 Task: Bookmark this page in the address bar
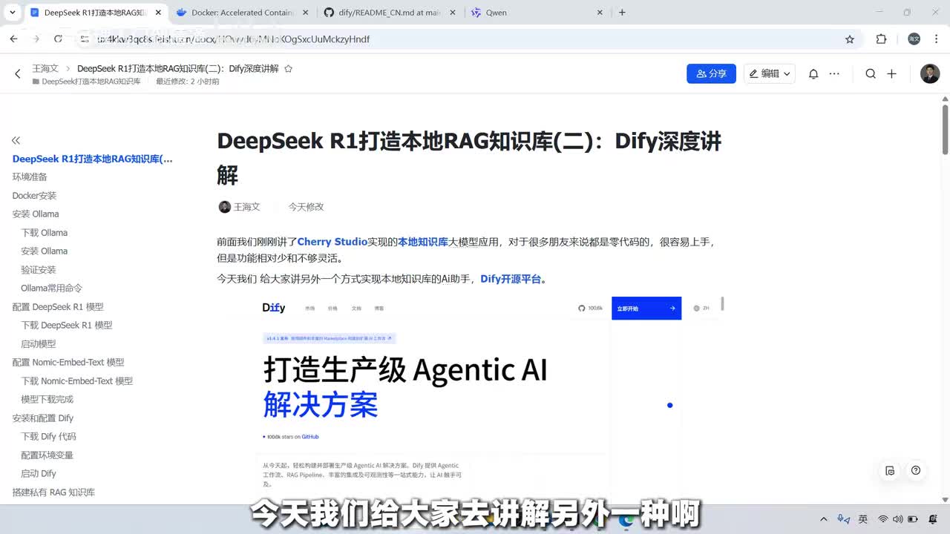(x=850, y=39)
